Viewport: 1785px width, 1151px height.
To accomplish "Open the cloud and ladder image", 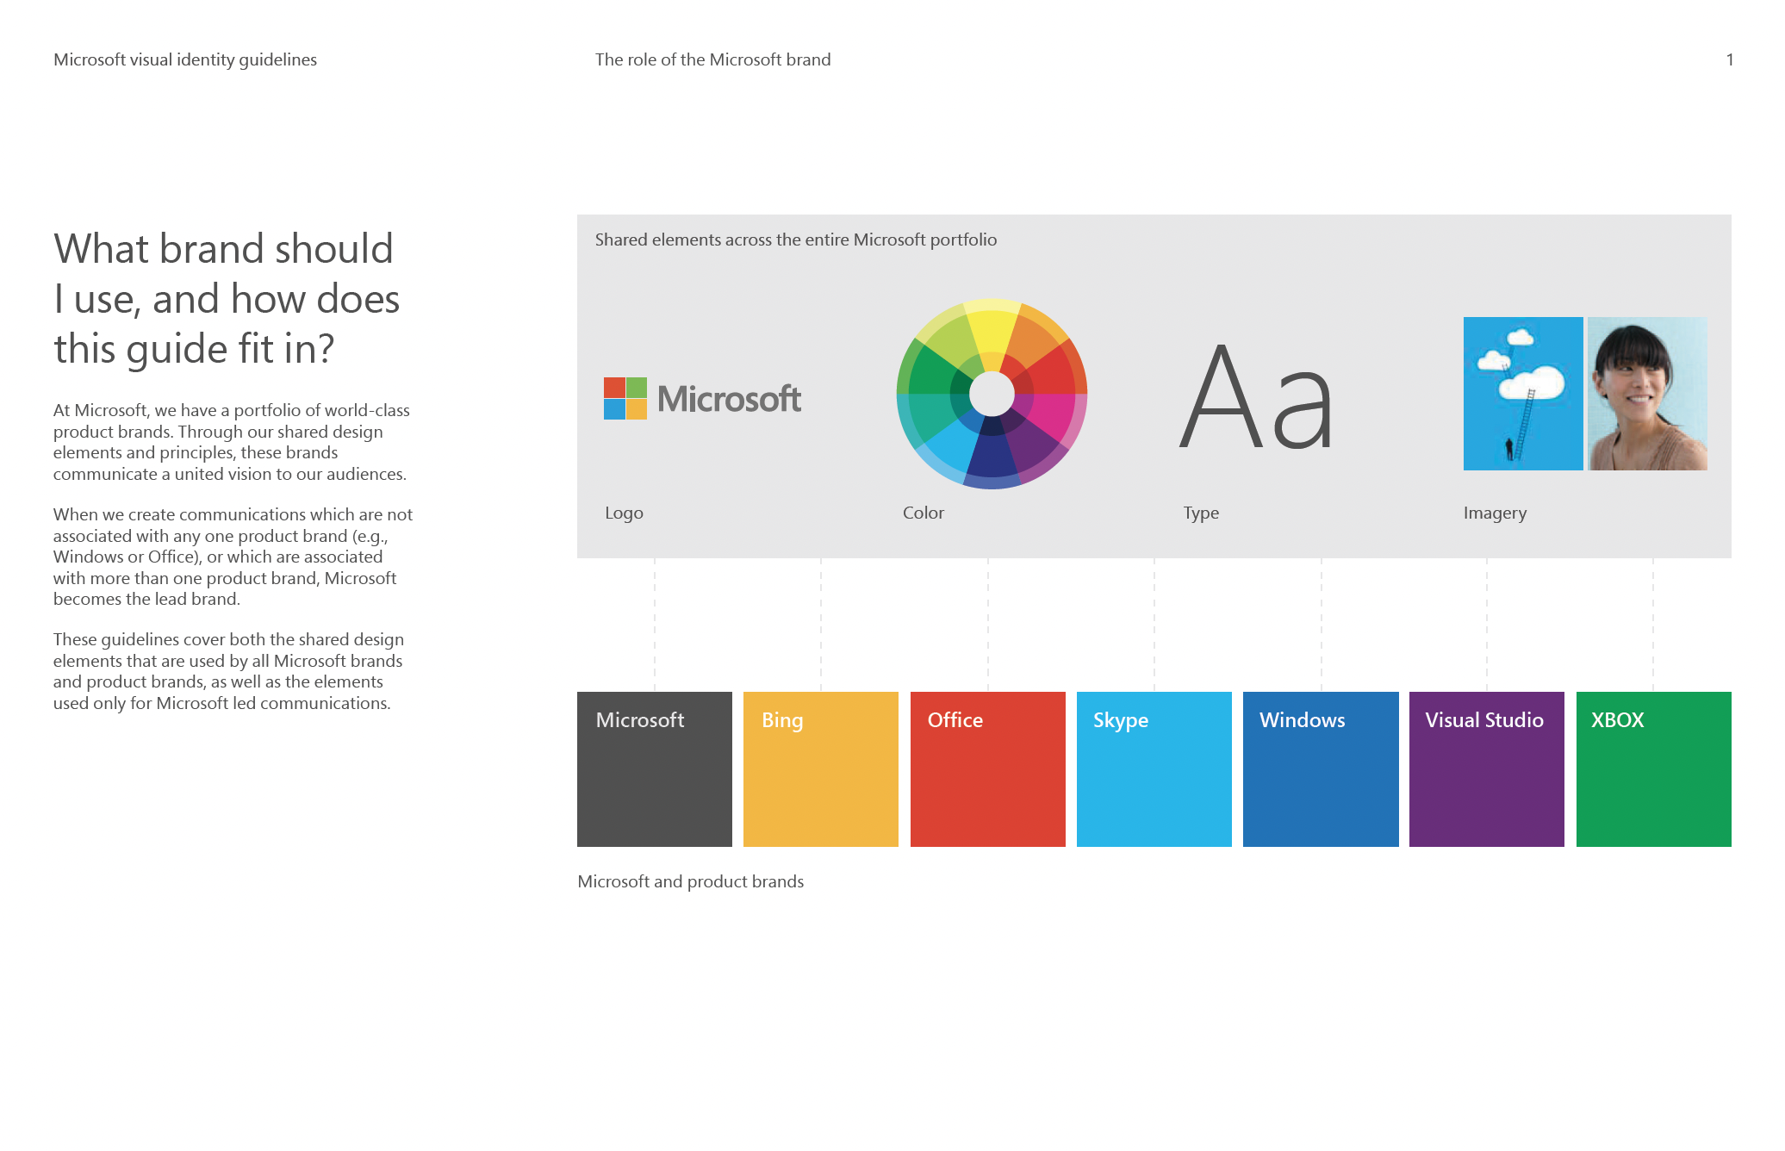I will pyautogui.click(x=1523, y=394).
